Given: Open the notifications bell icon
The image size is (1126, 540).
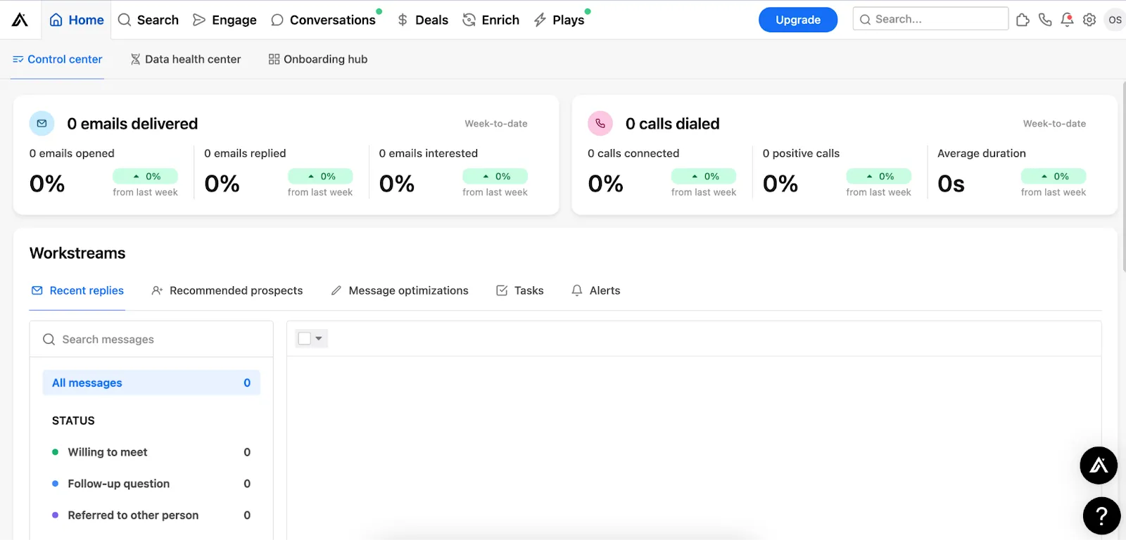Looking at the screenshot, I should 1067,20.
